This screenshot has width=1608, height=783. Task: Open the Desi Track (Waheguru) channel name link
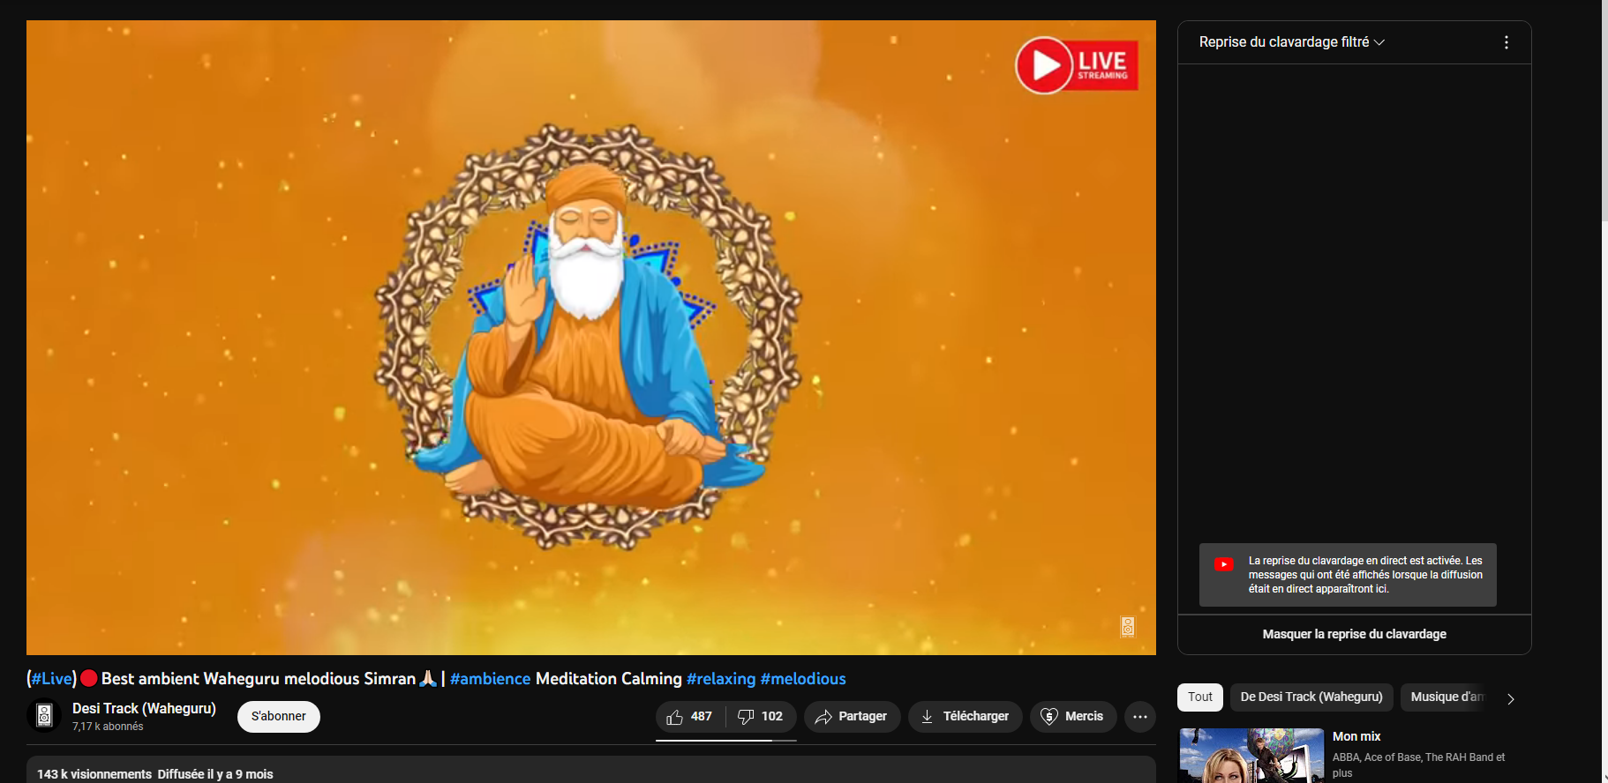pos(144,708)
